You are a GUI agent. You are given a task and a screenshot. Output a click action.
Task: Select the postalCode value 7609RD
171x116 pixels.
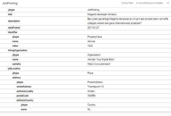point(91,96)
